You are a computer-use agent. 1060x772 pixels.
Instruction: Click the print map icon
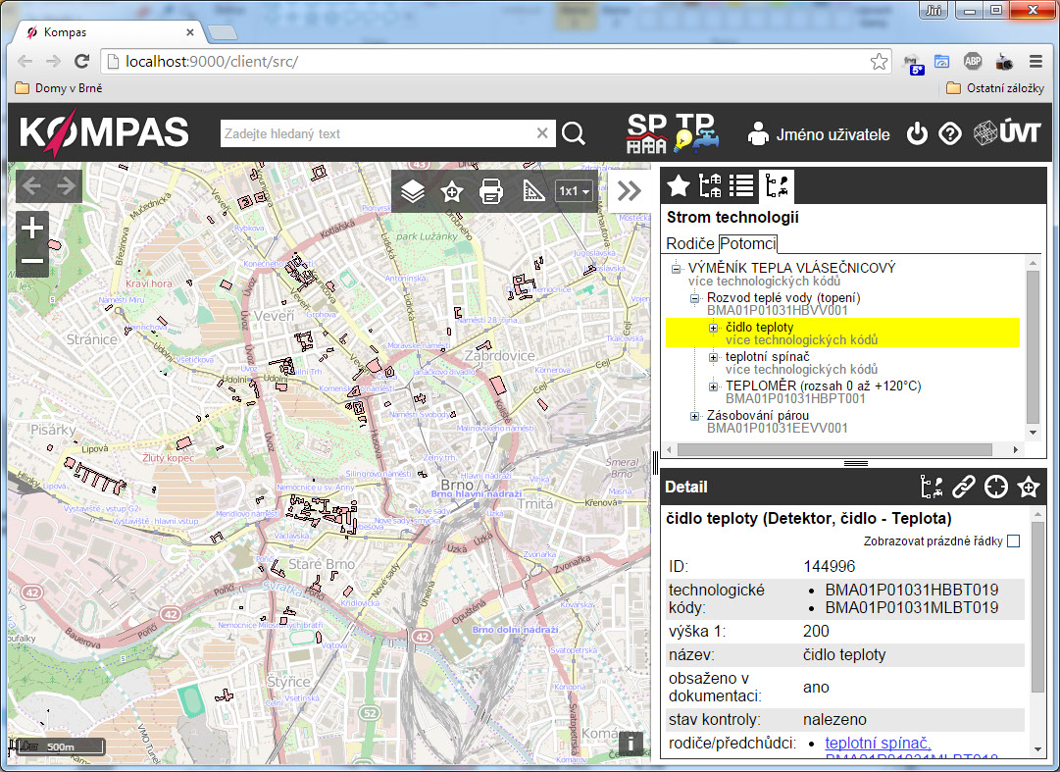tap(490, 191)
